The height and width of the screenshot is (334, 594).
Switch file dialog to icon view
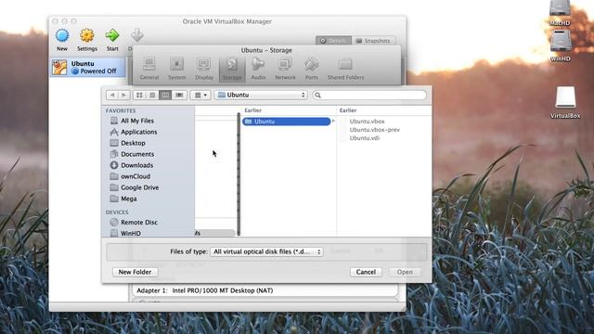139,95
